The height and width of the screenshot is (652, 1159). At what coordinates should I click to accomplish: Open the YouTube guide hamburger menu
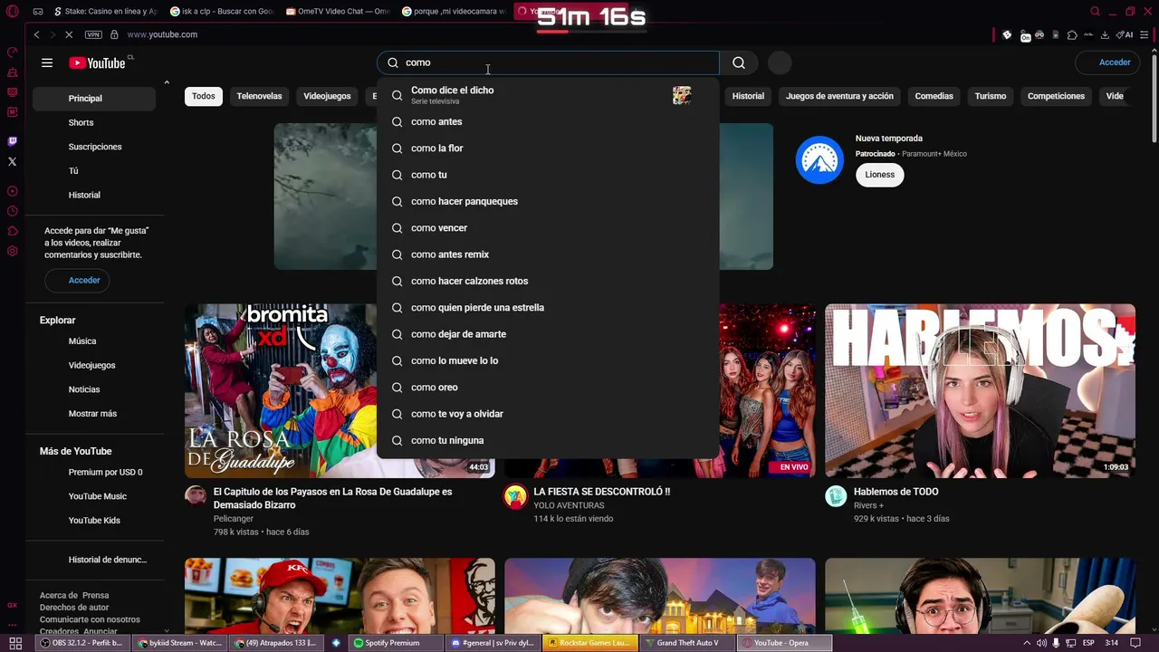[x=47, y=62]
